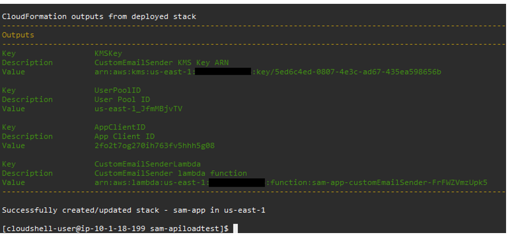511x238 pixels.
Task: Click the 'CustomEmailSender KMS Key ARN' description
Action: pyautogui.click(x=161, y=62)
